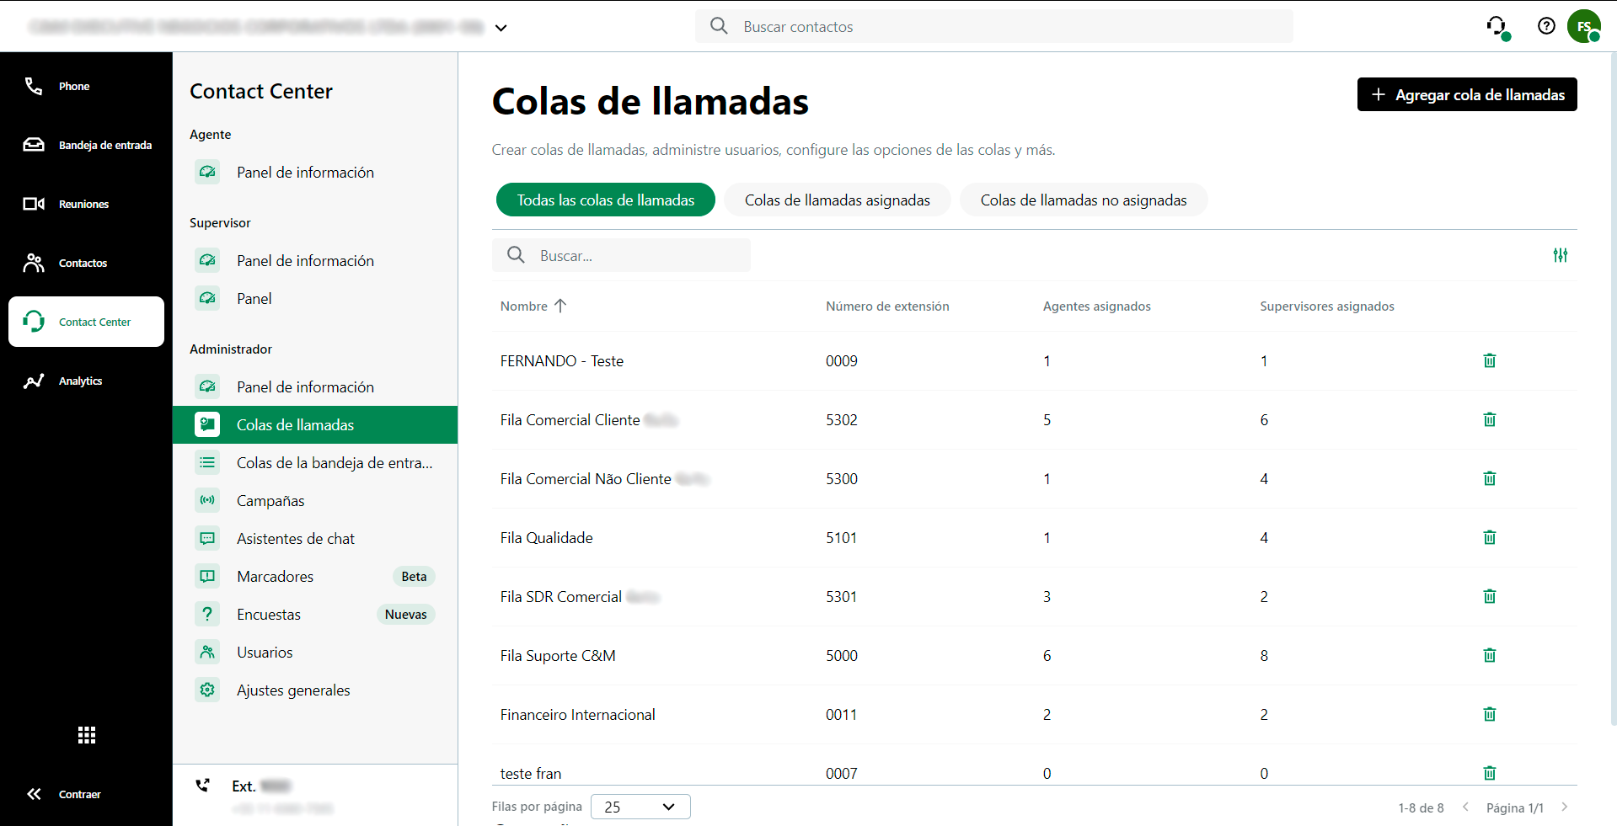Click trash icon for Fila Qualidade
Image resolution: width=1617 pixels, height=826 pixels.
[1489, 538]
